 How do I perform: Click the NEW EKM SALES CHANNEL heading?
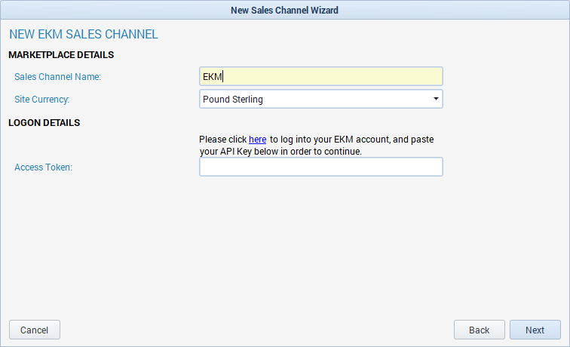click(84, 34)
